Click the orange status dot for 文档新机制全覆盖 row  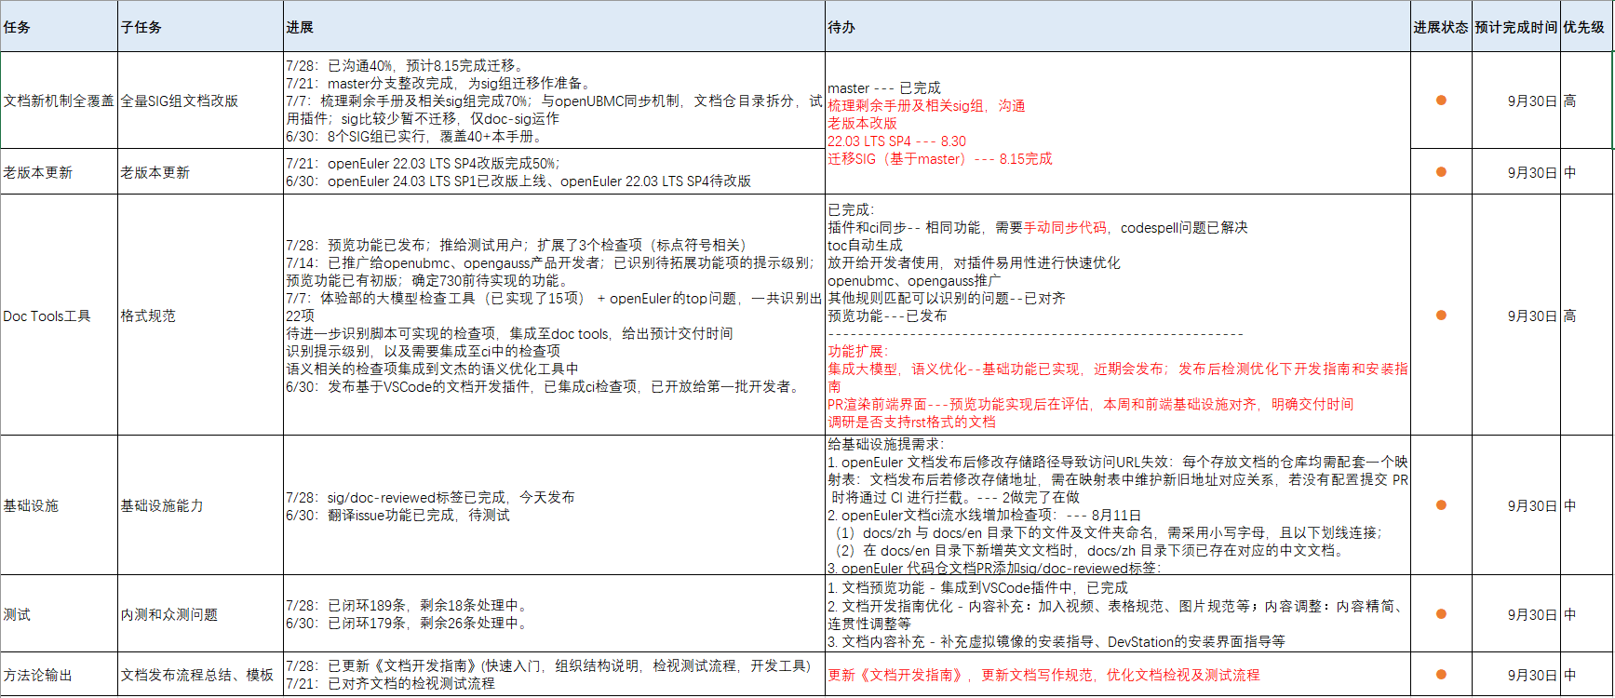[1441, 101]
